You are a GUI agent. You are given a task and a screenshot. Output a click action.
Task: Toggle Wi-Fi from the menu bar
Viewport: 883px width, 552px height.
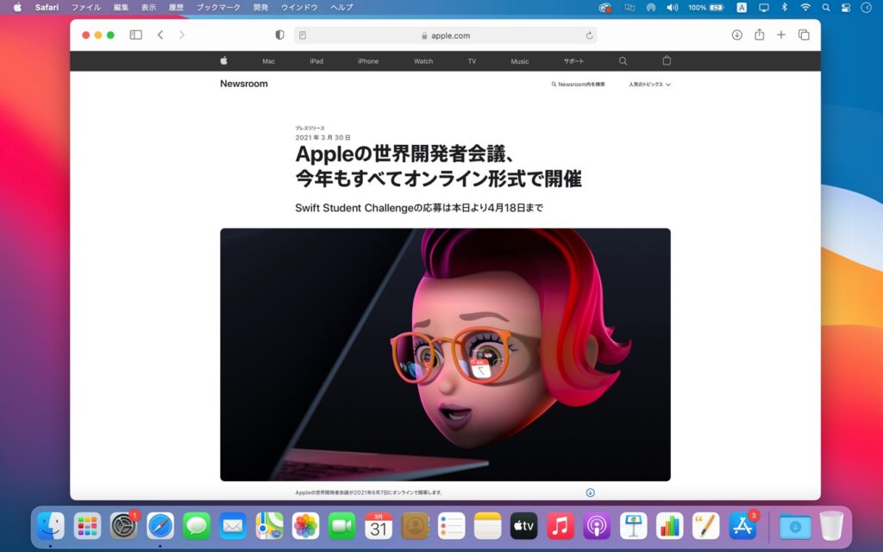[805, 7]
